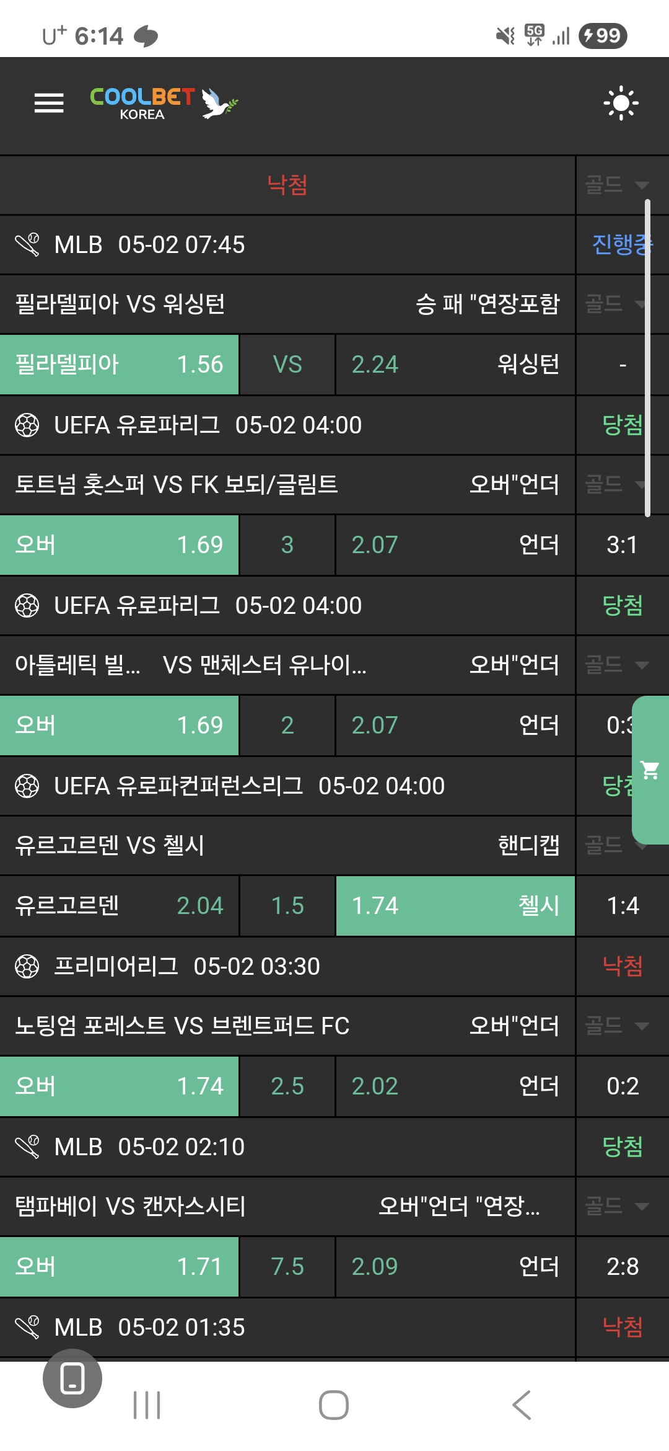669x1451 pixels.
Task: Open the green shopping cart tab
Action: tap(650, 770)
